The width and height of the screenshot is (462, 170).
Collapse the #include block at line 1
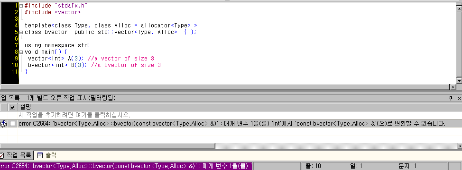coord(21,6)
